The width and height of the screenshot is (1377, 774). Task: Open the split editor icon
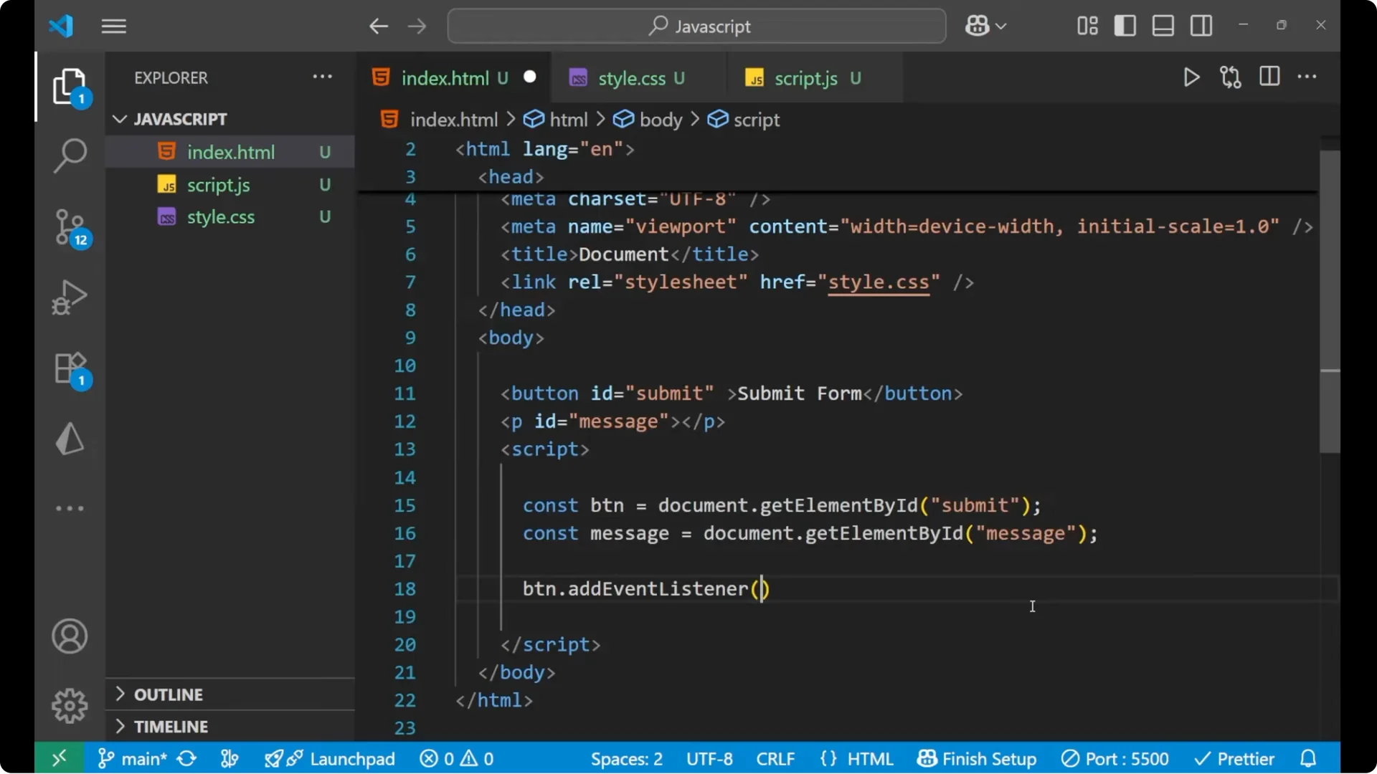[x=1269, y=77]
